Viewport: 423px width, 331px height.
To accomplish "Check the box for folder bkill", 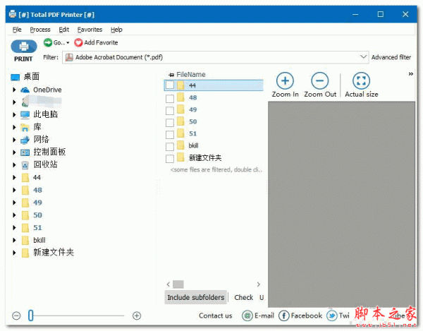I will pyautogui.click(x=170, y=147).
